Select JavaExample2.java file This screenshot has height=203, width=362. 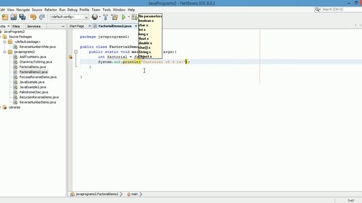pyautogui.click(x=33, y=87)
